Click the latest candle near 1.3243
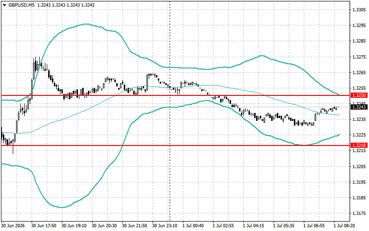369x231 pixels. [336, 108]
